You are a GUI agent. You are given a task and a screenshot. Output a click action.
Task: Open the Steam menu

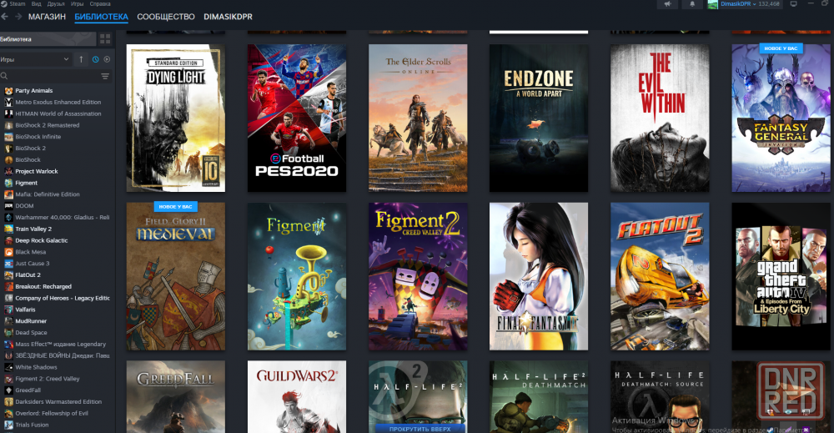[17, 3]
